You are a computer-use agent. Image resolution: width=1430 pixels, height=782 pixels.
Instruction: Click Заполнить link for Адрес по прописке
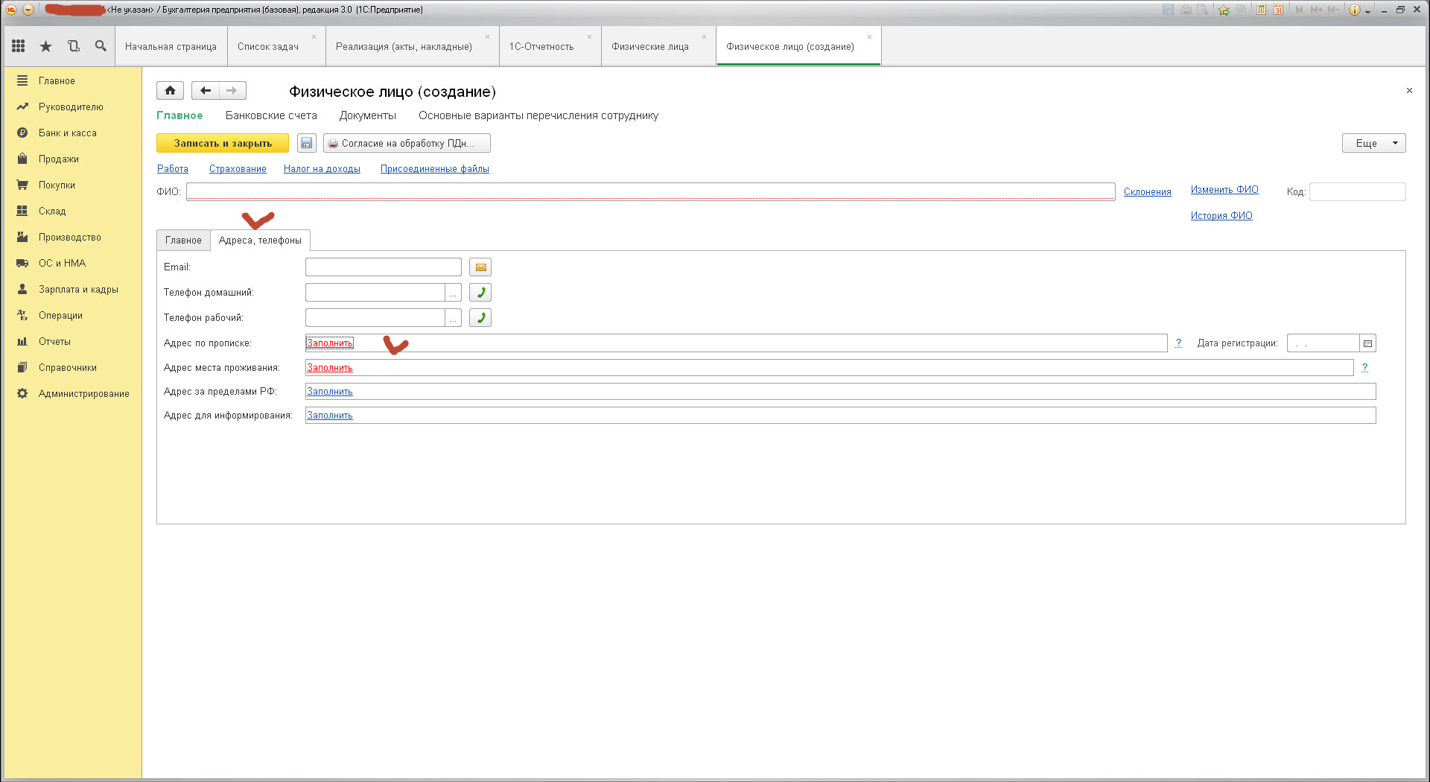[x=329, y=343]
